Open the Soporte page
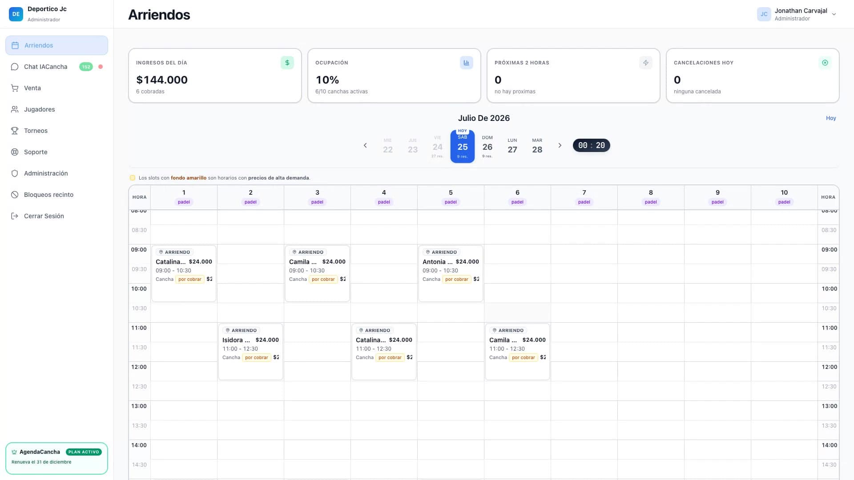854x480 pixels. (x=56, y=152)
